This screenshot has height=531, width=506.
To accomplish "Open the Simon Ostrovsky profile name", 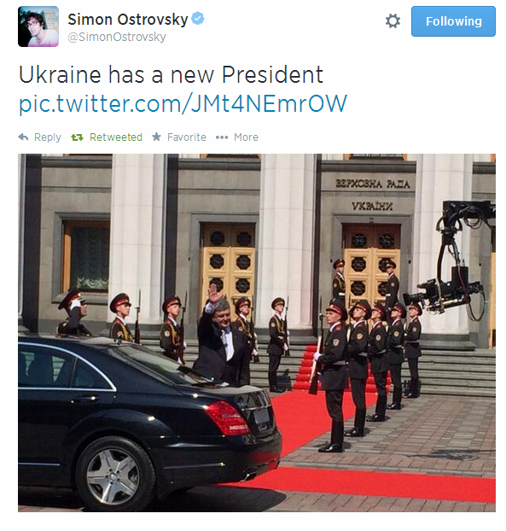I will tap(128, 20).
